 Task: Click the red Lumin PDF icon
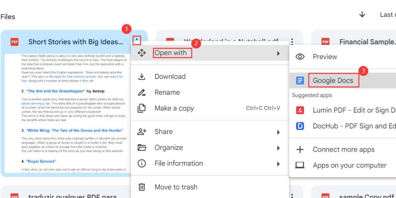pos(300,110)
